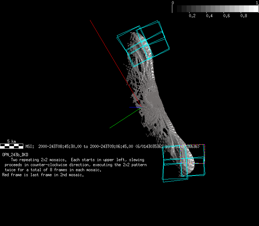Click the 0.6 colorbar tick label
Screen dimensions: 259x226
tap(226, 16)
